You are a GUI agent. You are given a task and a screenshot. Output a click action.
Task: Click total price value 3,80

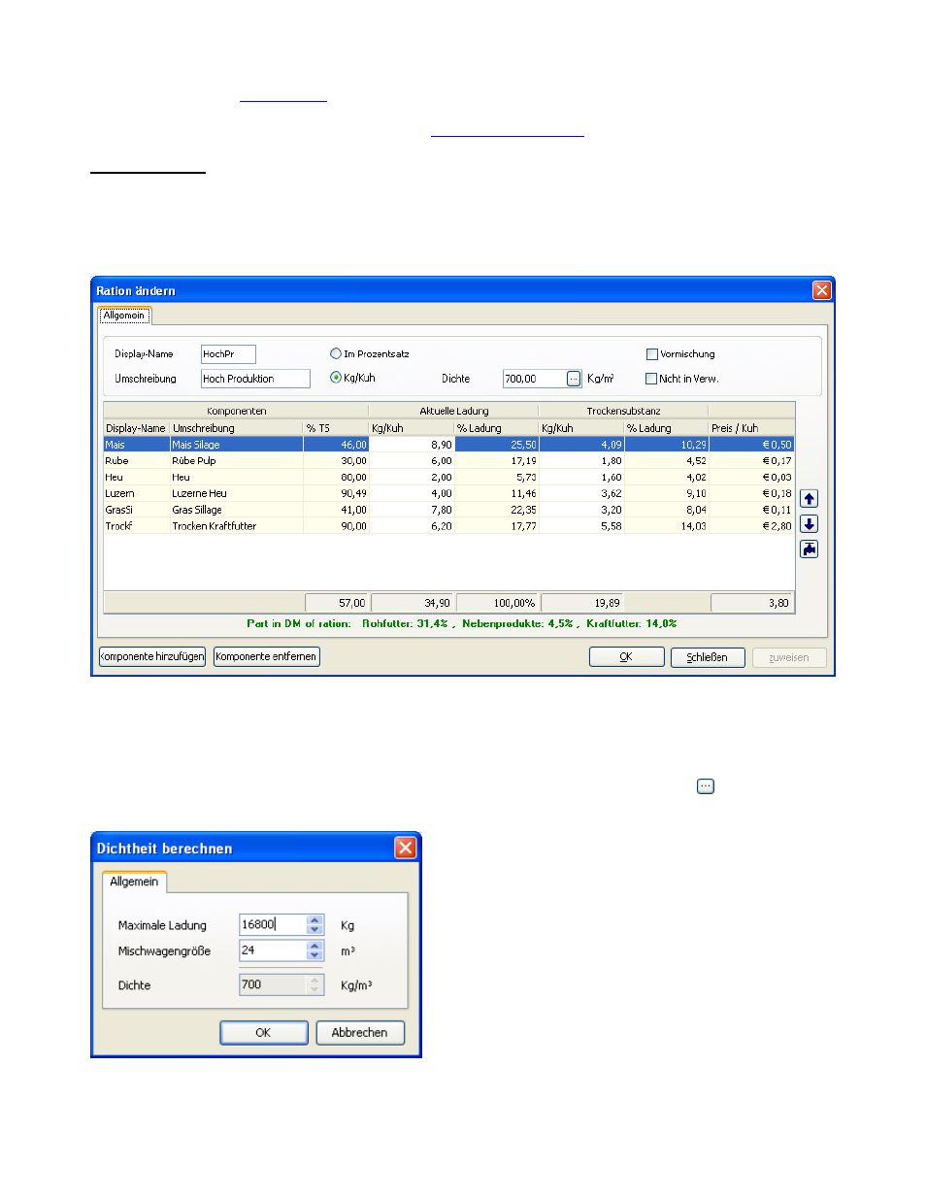(751, 603)
